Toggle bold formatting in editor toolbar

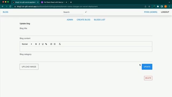point(36,44)
